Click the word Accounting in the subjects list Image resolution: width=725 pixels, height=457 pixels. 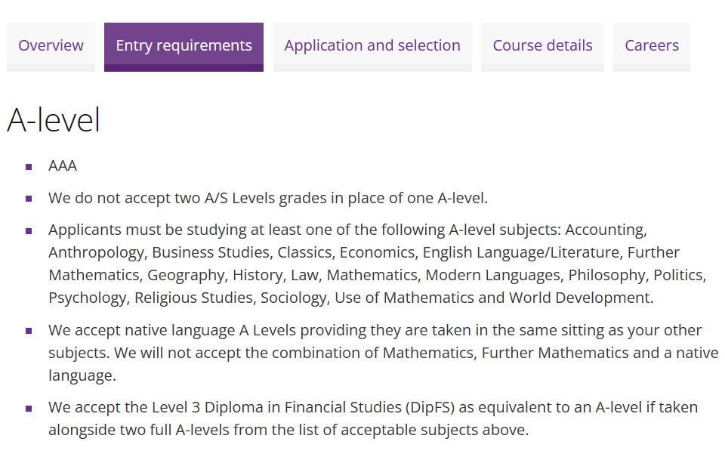606,230
